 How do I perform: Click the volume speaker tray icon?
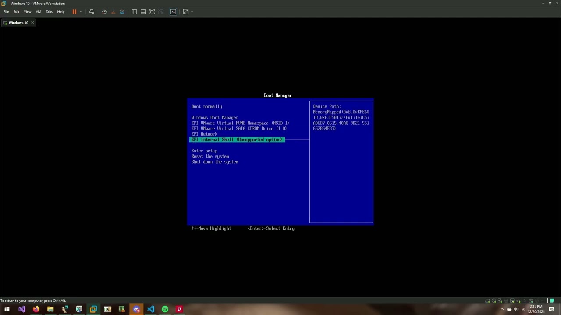pyautogui.click(x=516, y=309)
